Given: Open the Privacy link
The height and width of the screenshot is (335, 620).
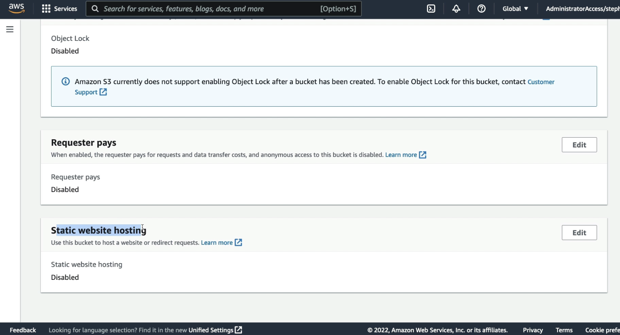Looking at the screenshot, I should [533, 330].
